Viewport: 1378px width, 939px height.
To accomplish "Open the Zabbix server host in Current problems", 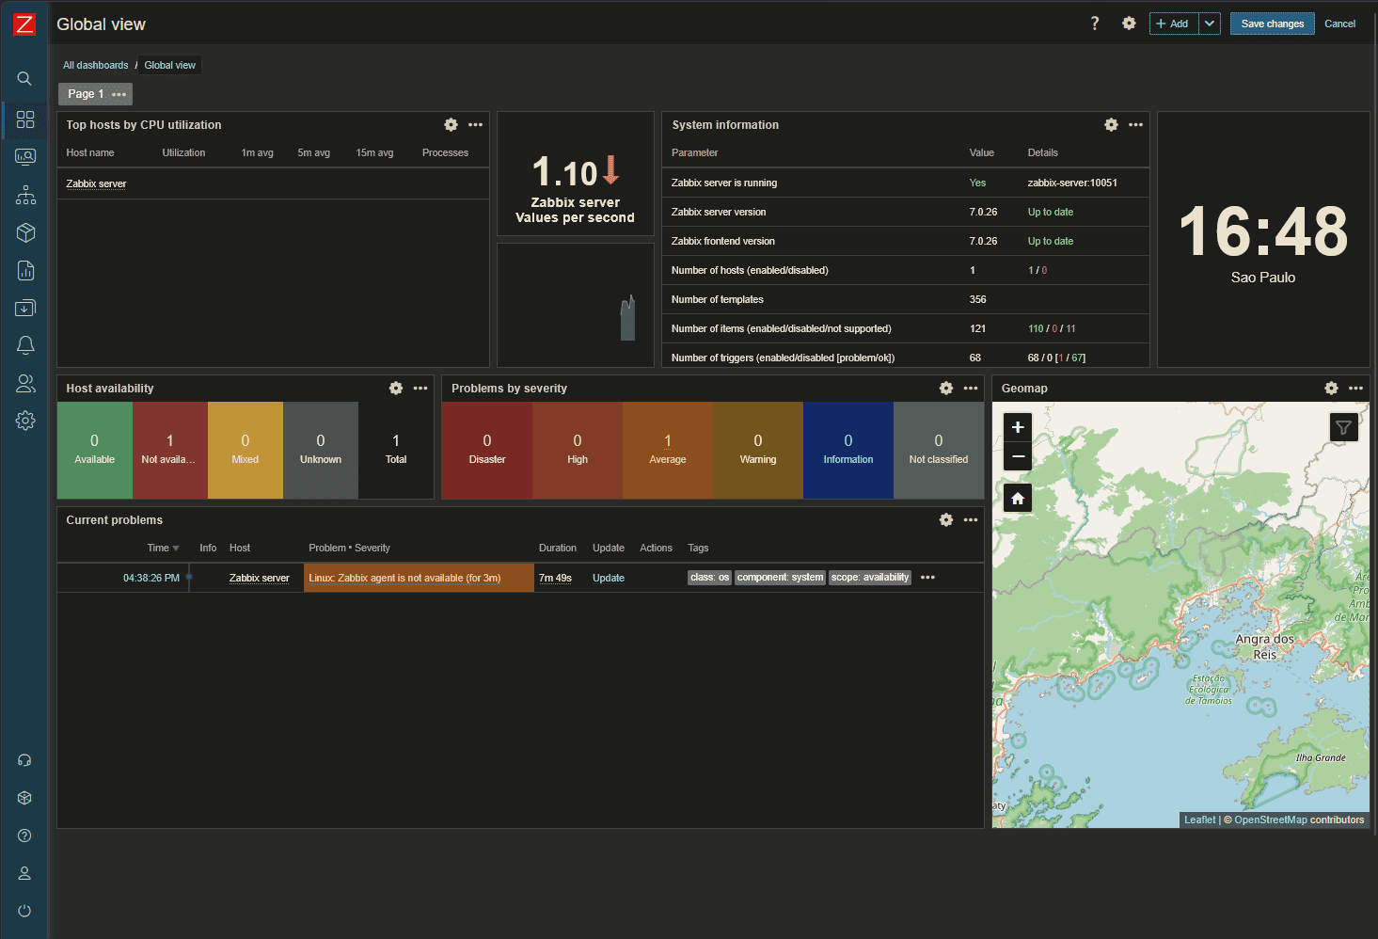I will coord(260,578).
